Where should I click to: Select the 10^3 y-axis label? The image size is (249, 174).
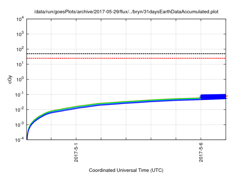point(20,34)
